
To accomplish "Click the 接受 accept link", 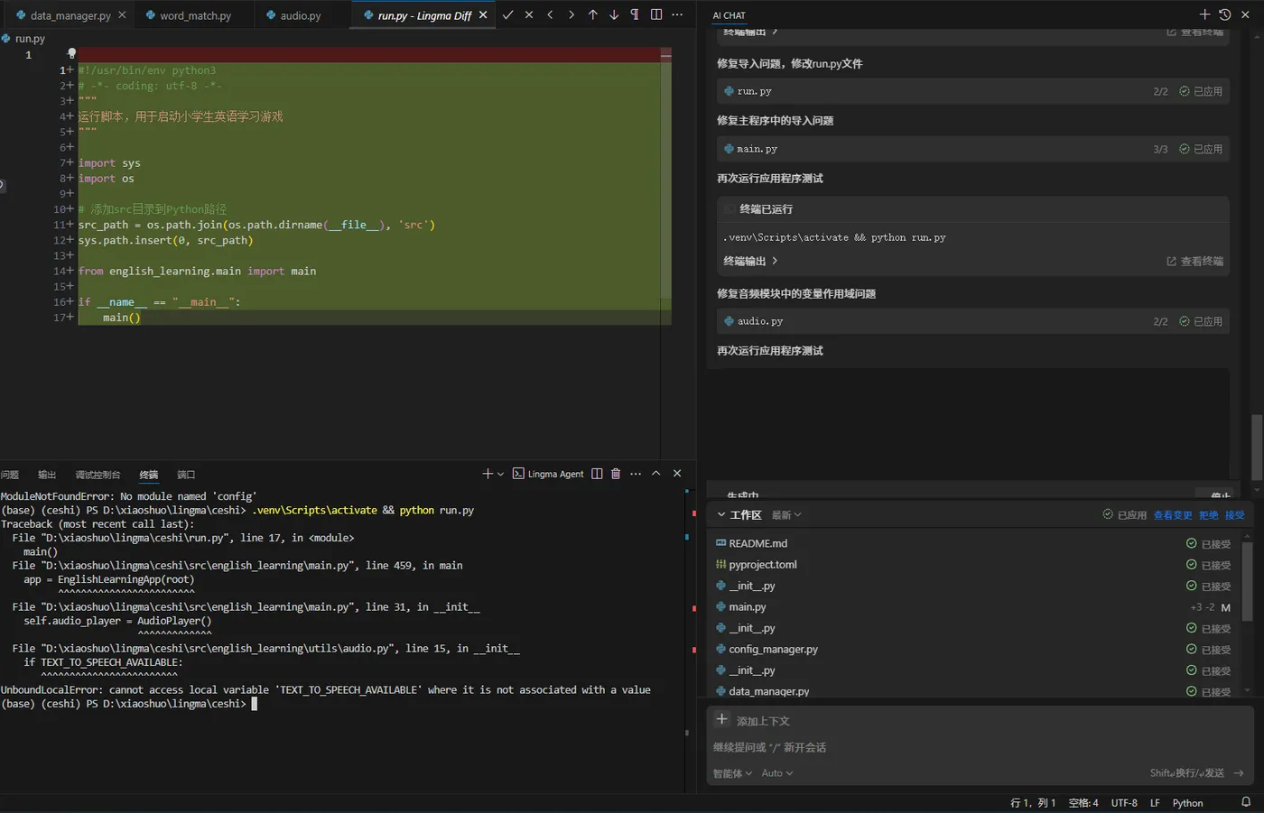I will [1235, 515].
